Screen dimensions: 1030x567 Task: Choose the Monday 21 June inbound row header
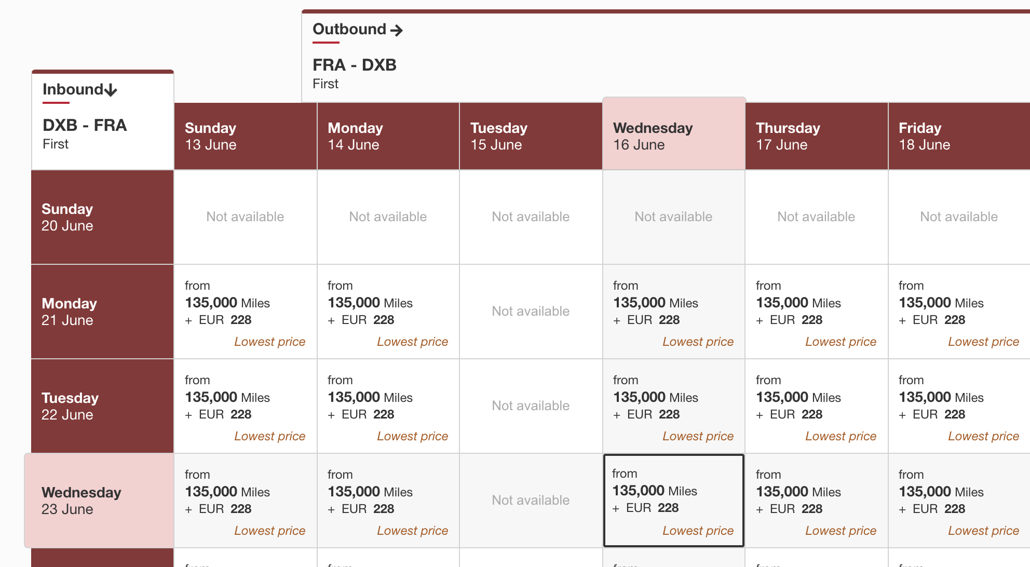(102, 312)
